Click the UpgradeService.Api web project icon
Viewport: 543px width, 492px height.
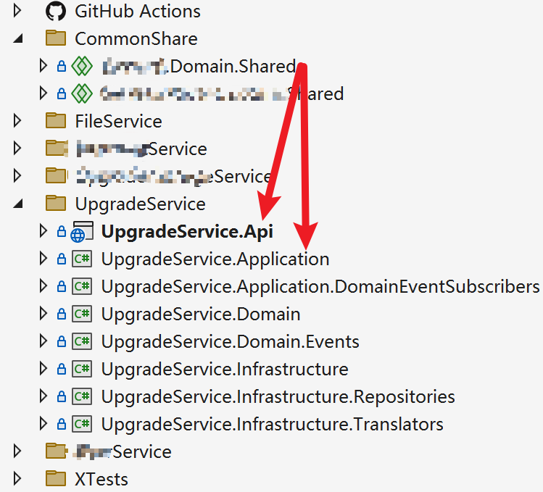[x=80, y=232]
